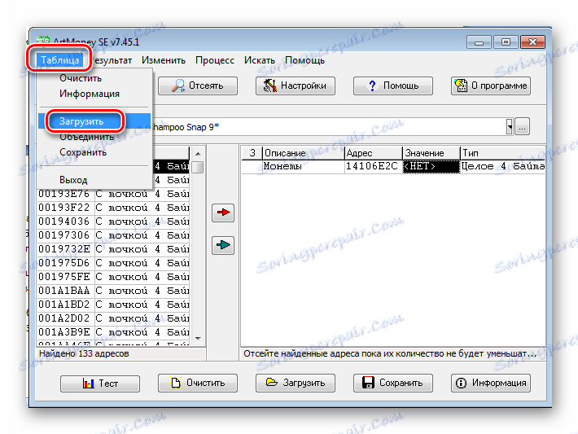Select address row 001975FE
This screenshot has height=434, width=578.
click(x=113, y=277)
